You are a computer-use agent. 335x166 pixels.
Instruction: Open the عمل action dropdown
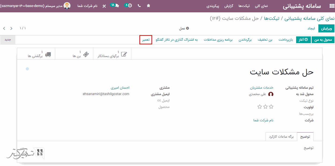pyautogui.click(x=184, y=28)
